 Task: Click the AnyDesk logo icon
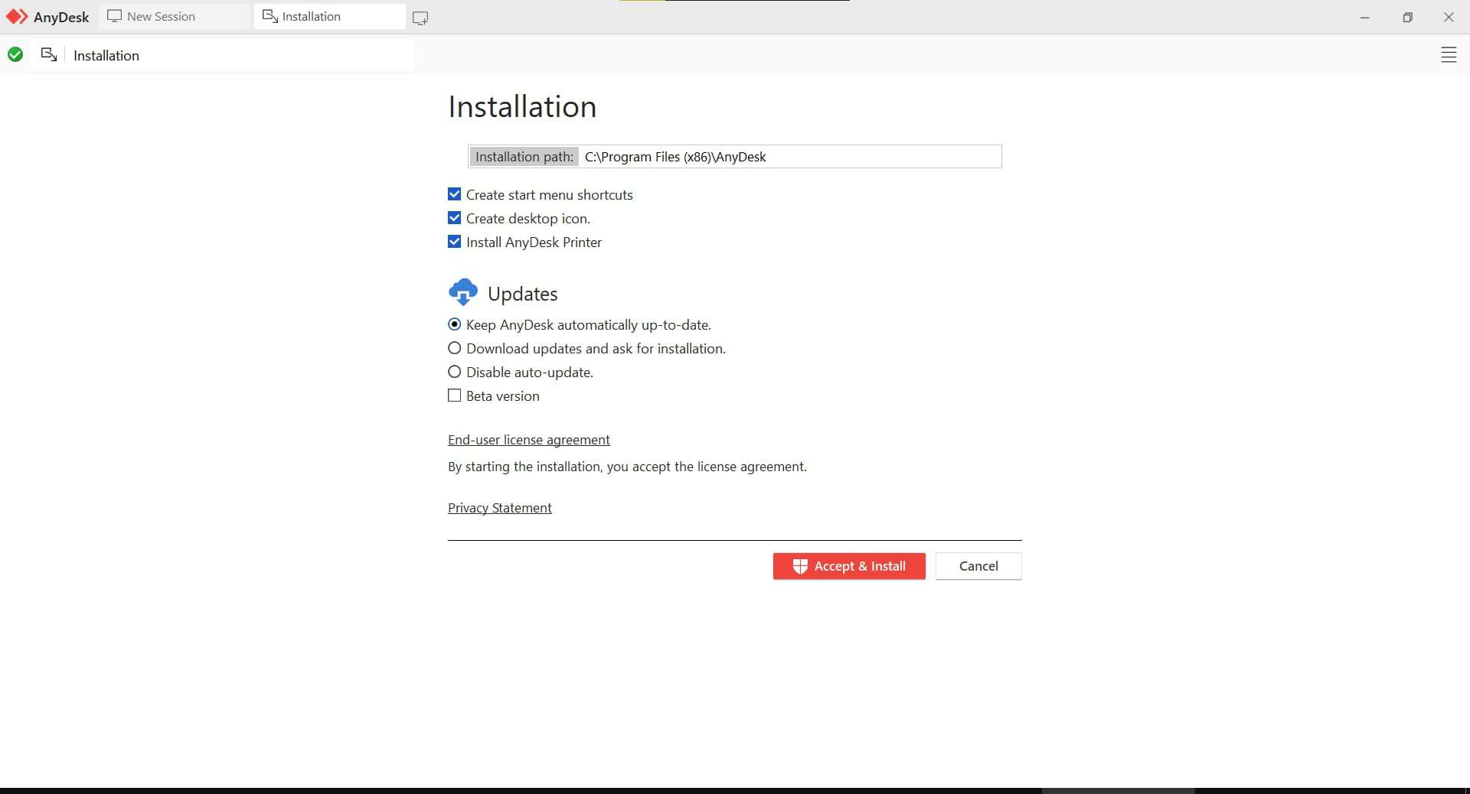pyautogui.click(x=17, y=16)
